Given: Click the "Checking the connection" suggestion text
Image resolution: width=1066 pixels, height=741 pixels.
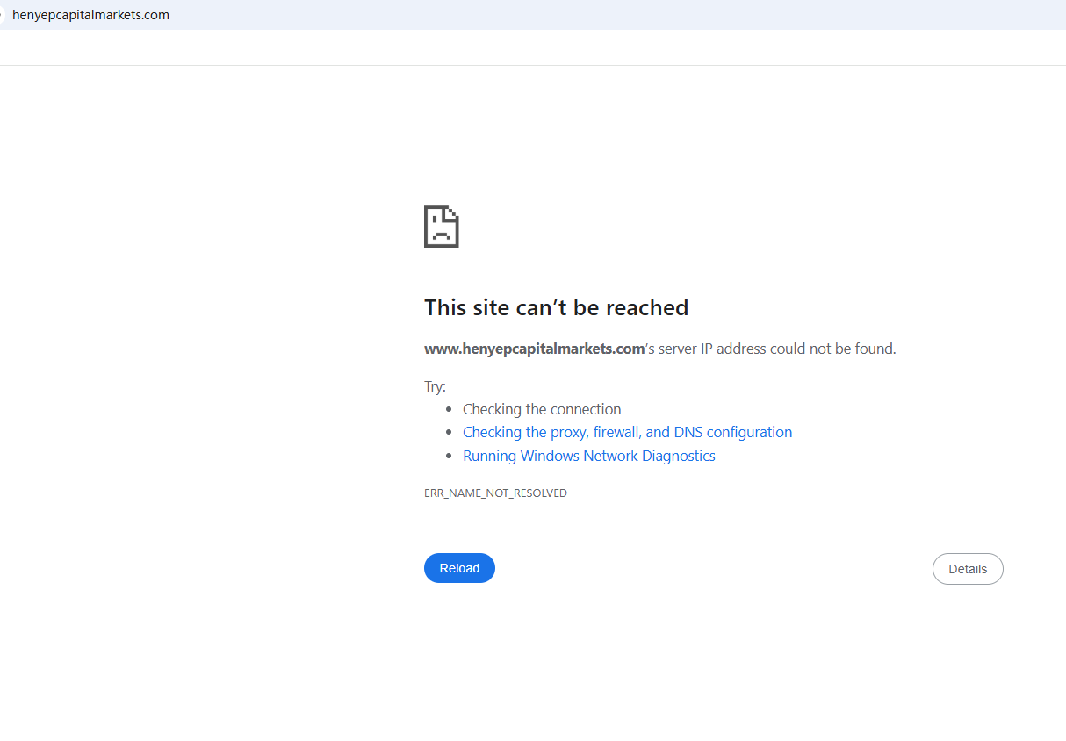Looking at the screenshot, I should 542,409.
